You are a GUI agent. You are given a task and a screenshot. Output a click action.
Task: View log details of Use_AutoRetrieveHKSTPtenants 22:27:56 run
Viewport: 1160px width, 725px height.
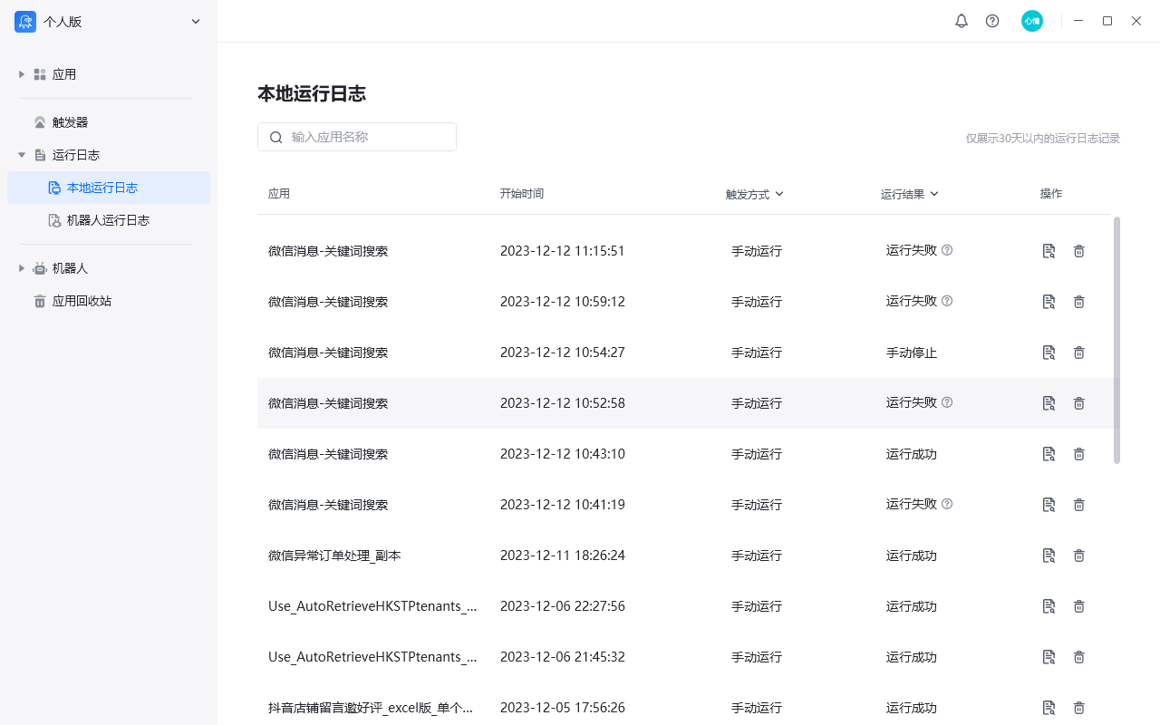coord(1049,606)
